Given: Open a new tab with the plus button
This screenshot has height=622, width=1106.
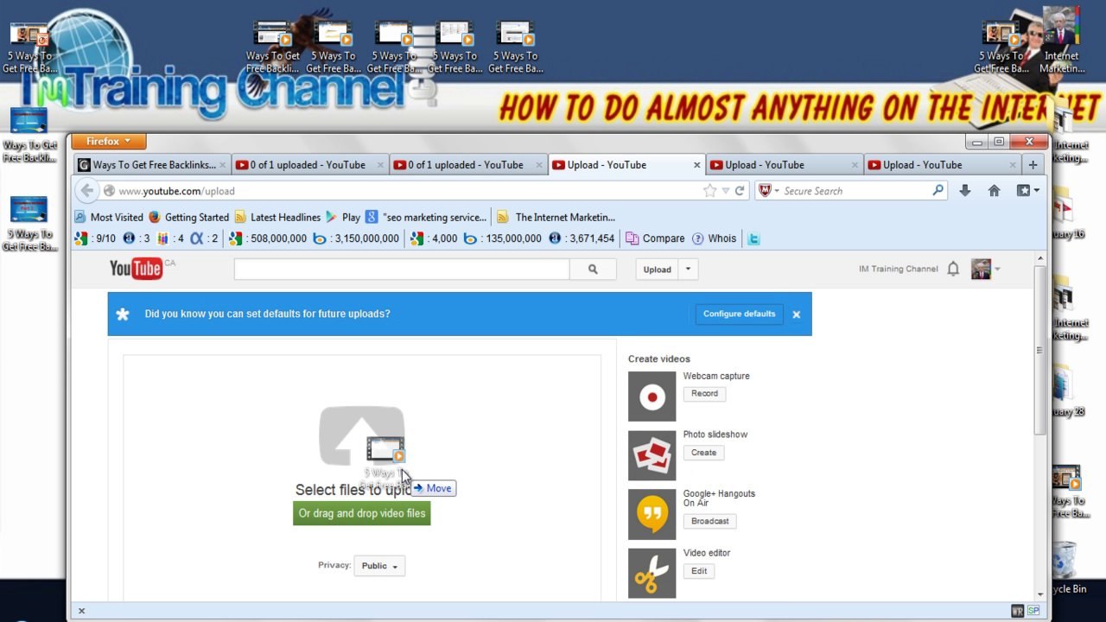Looking at the screenshot, I should pyautogui.click(x=1033, y=165).
